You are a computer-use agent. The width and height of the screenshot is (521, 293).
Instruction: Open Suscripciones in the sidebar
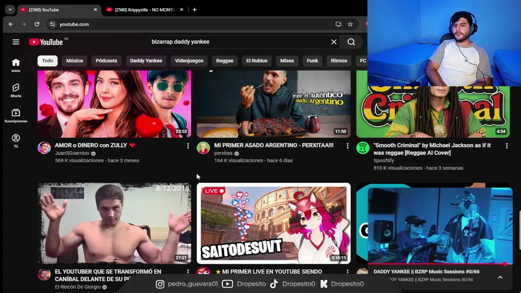16,116
